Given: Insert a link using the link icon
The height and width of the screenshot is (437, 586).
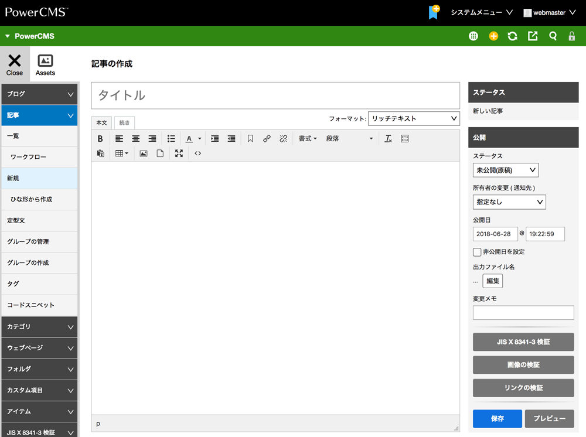Looking at the screenshot, I should point(267,138).
